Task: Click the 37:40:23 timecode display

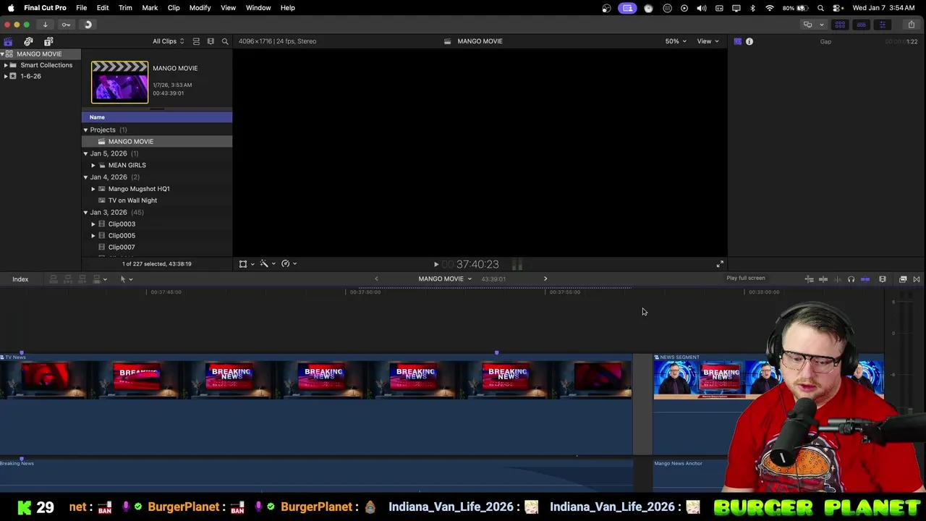Action: point(477,265)
